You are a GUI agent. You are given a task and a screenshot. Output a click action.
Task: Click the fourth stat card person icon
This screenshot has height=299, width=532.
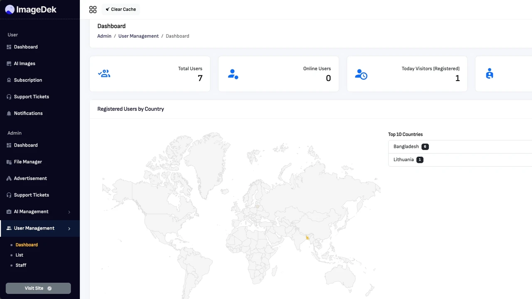(490, 74)
